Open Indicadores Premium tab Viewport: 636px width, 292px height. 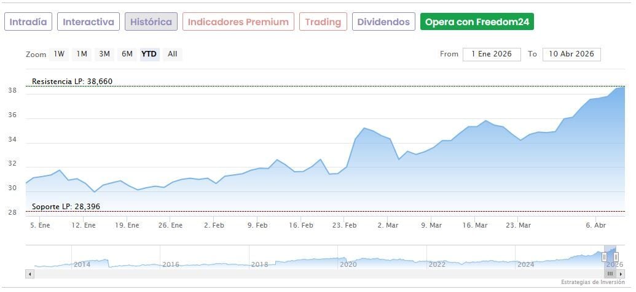(238, 22)
